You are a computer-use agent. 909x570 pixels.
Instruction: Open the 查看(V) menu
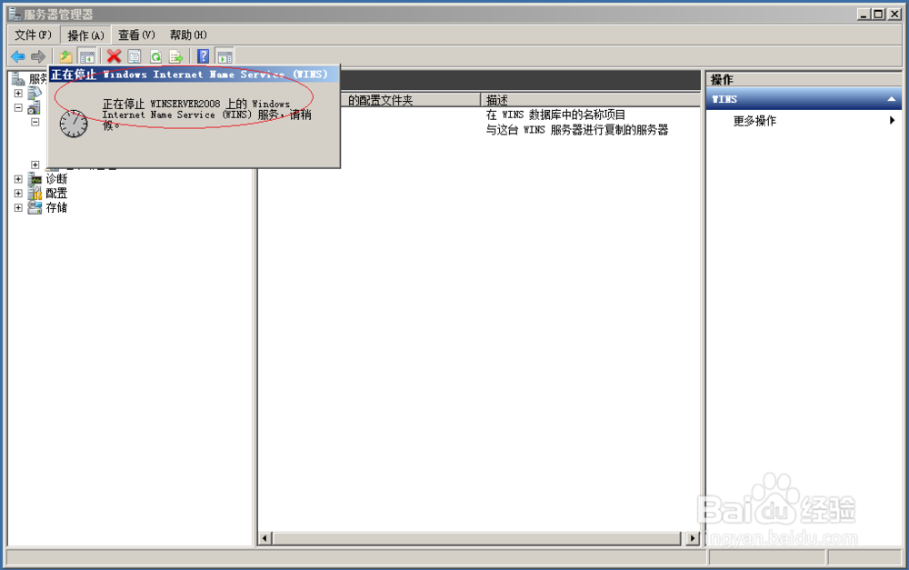tap(137, 35)
